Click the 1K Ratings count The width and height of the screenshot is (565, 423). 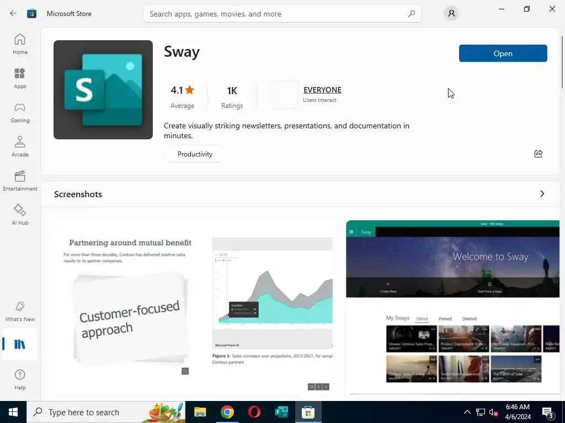[x=232, y=97]
